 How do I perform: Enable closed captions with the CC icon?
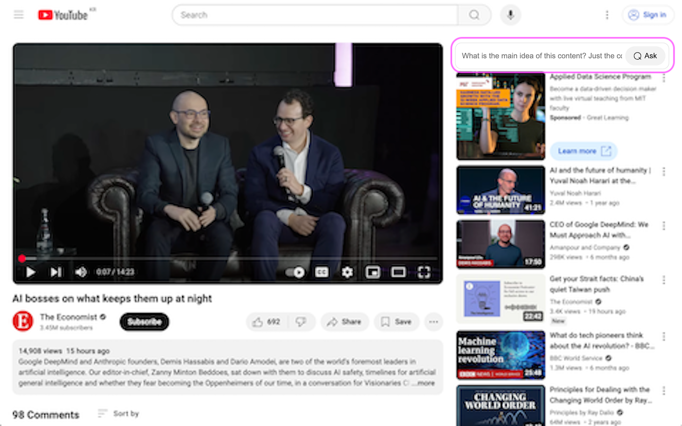[321, 272]
